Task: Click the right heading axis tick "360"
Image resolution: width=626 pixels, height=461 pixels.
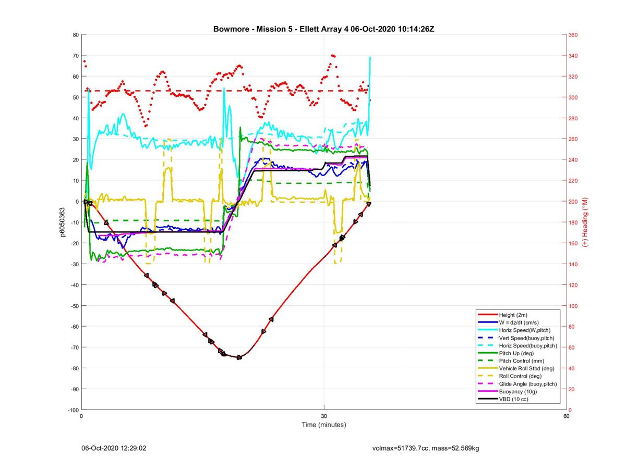Action: 573,35
